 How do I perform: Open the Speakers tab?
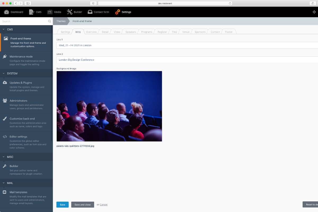click(x=131, y=32)
